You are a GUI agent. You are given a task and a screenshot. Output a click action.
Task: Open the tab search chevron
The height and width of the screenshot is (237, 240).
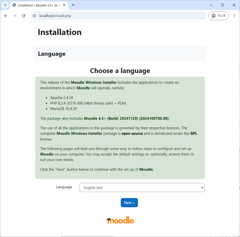point(5,5)
